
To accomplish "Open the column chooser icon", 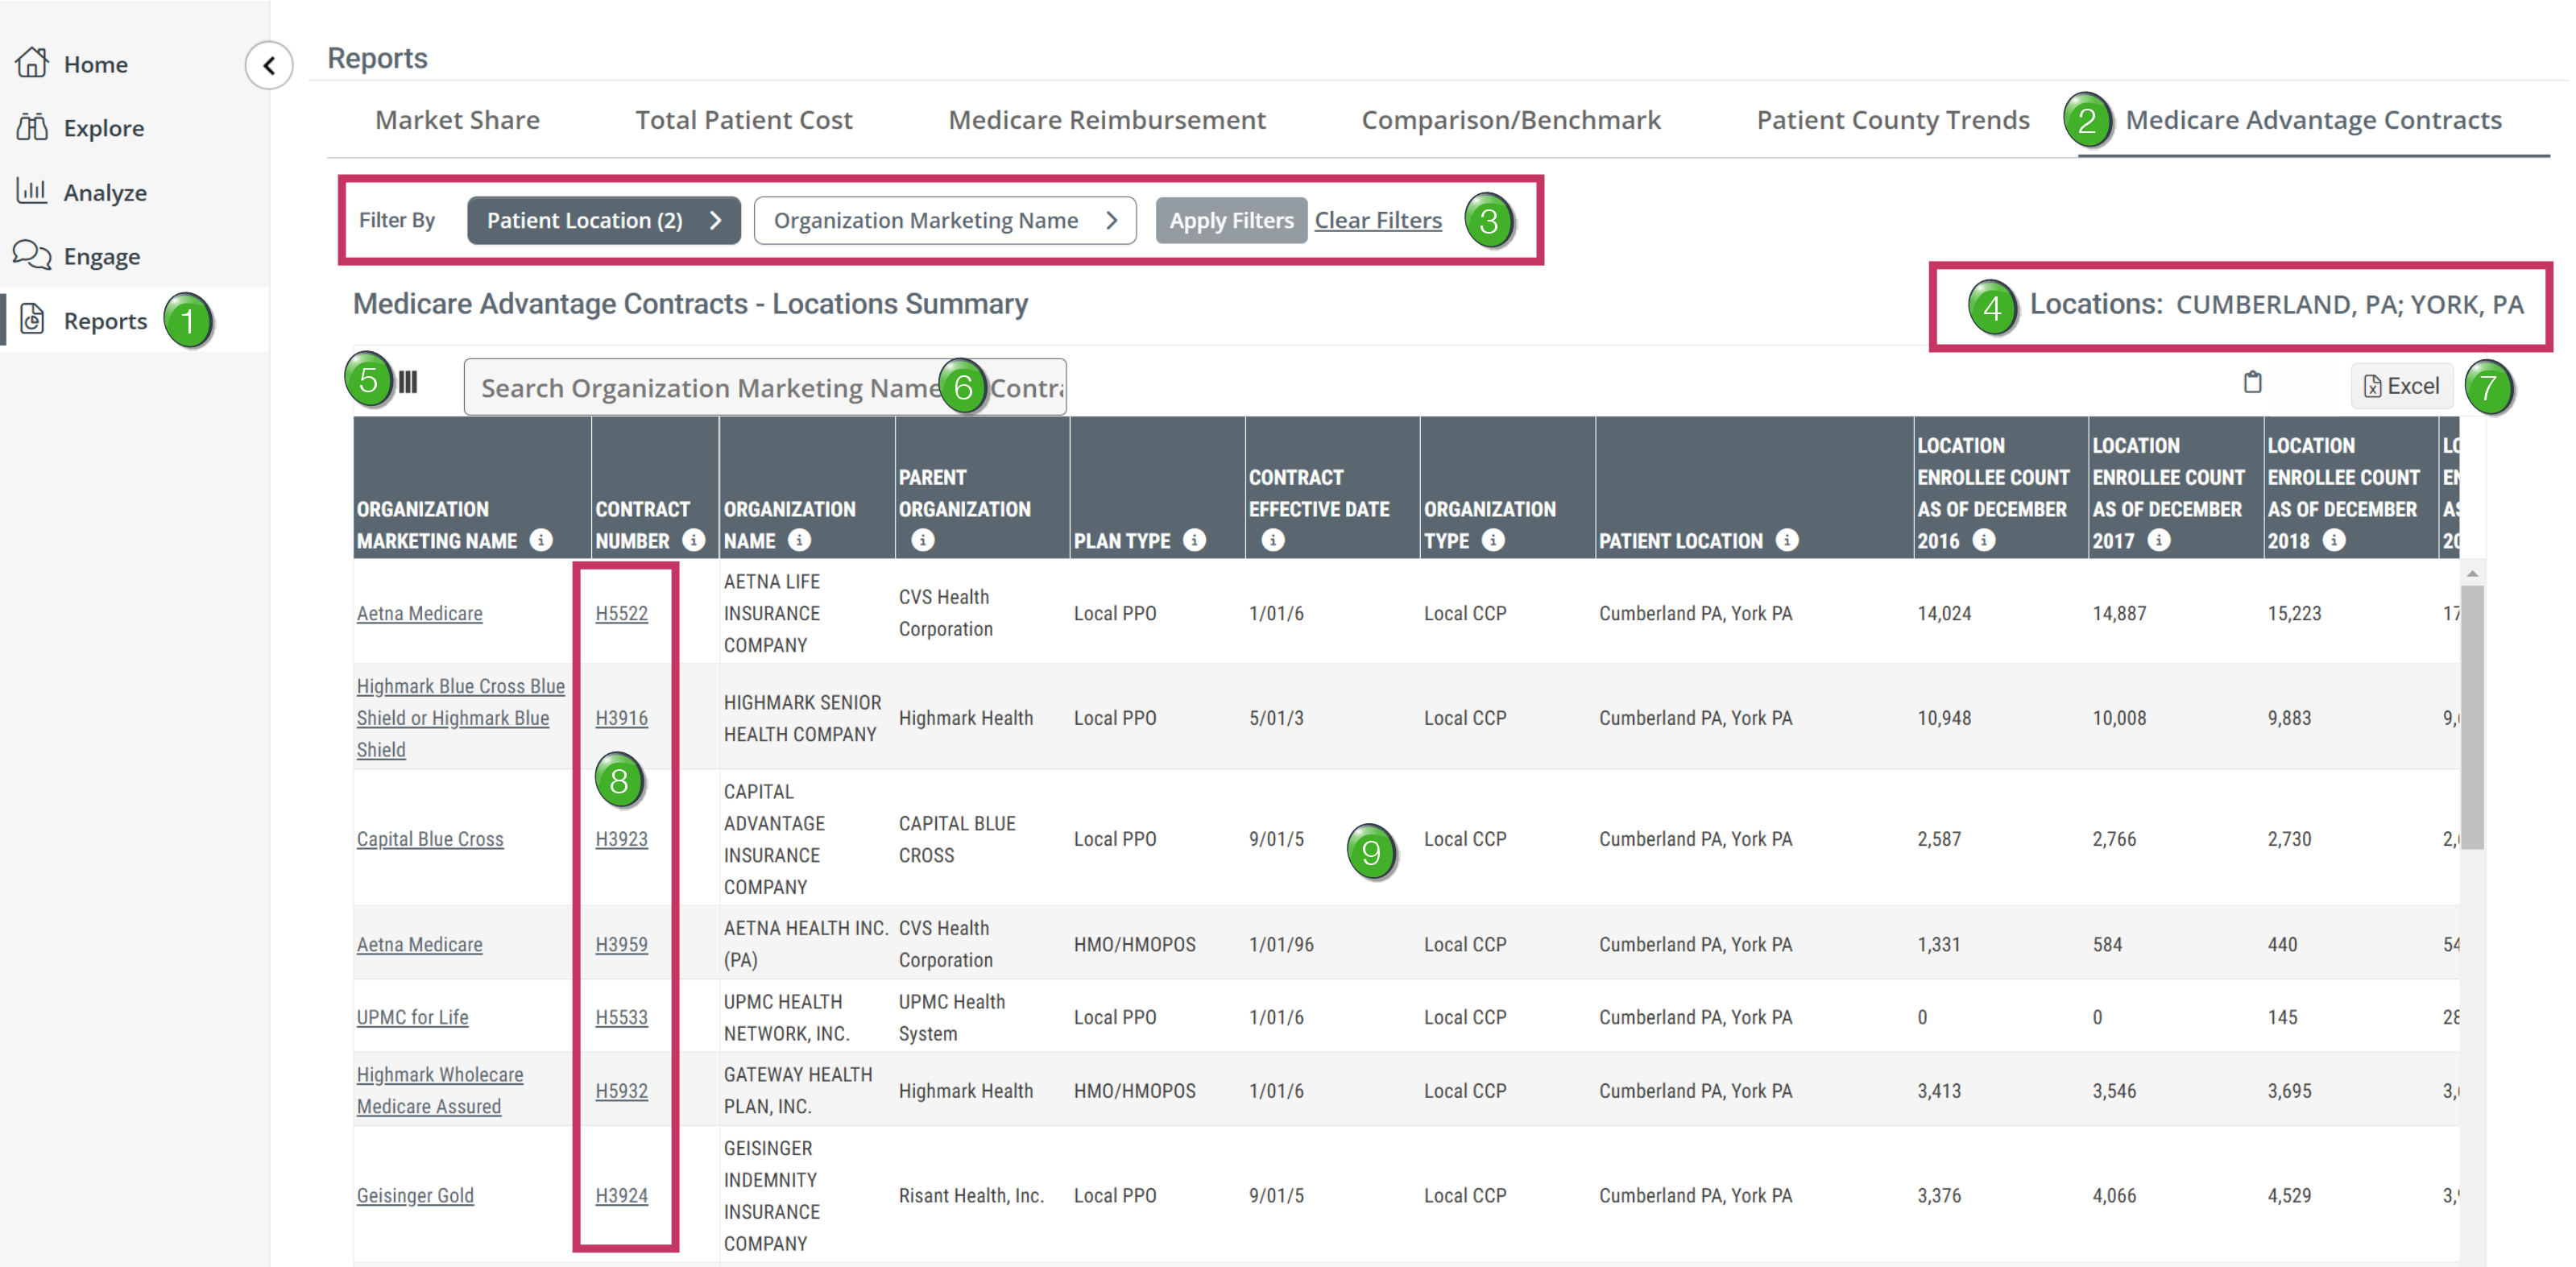I will point(408,382).
